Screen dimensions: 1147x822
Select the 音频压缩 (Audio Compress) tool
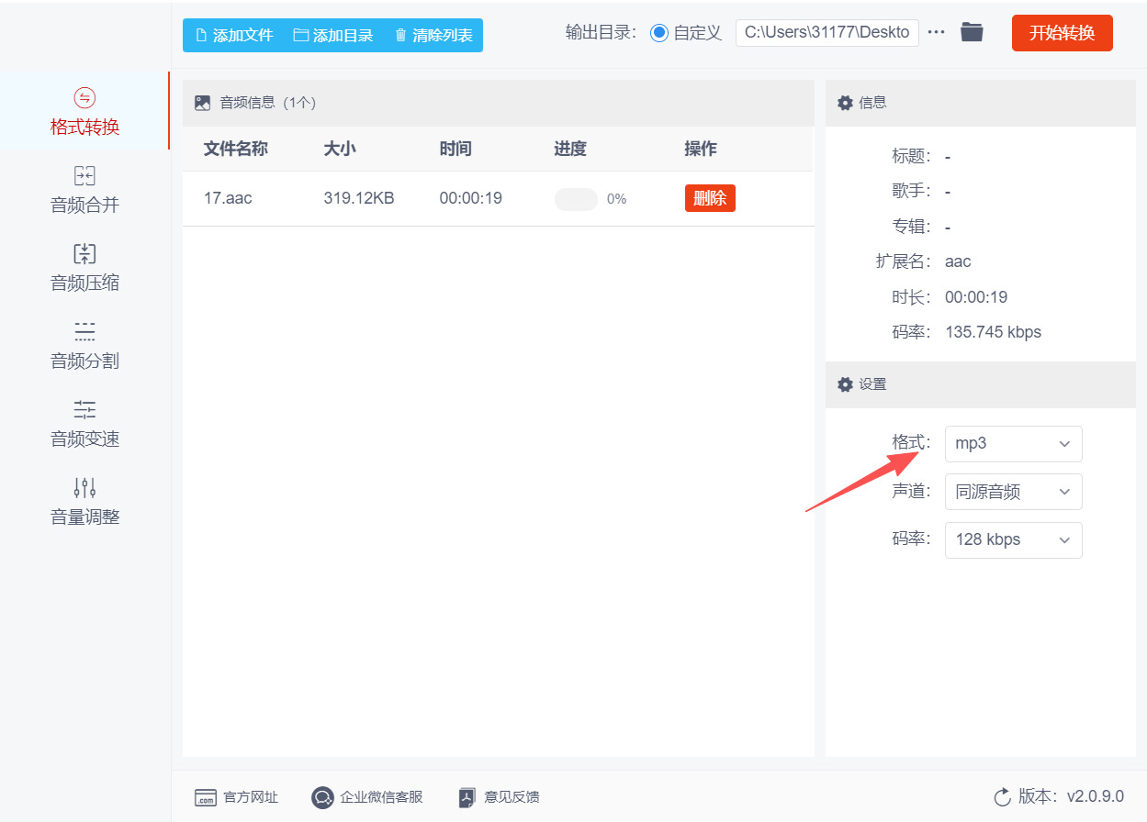tap(84, 268)
